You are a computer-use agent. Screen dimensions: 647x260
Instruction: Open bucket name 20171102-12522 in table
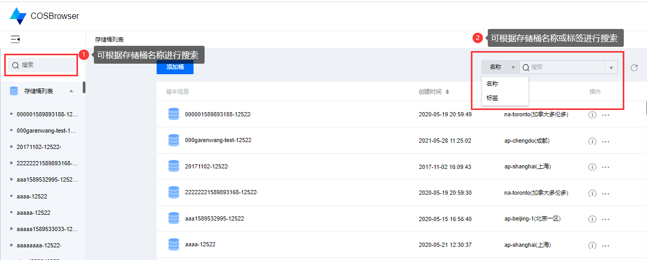pyautogui.click(x=207, y=166)
